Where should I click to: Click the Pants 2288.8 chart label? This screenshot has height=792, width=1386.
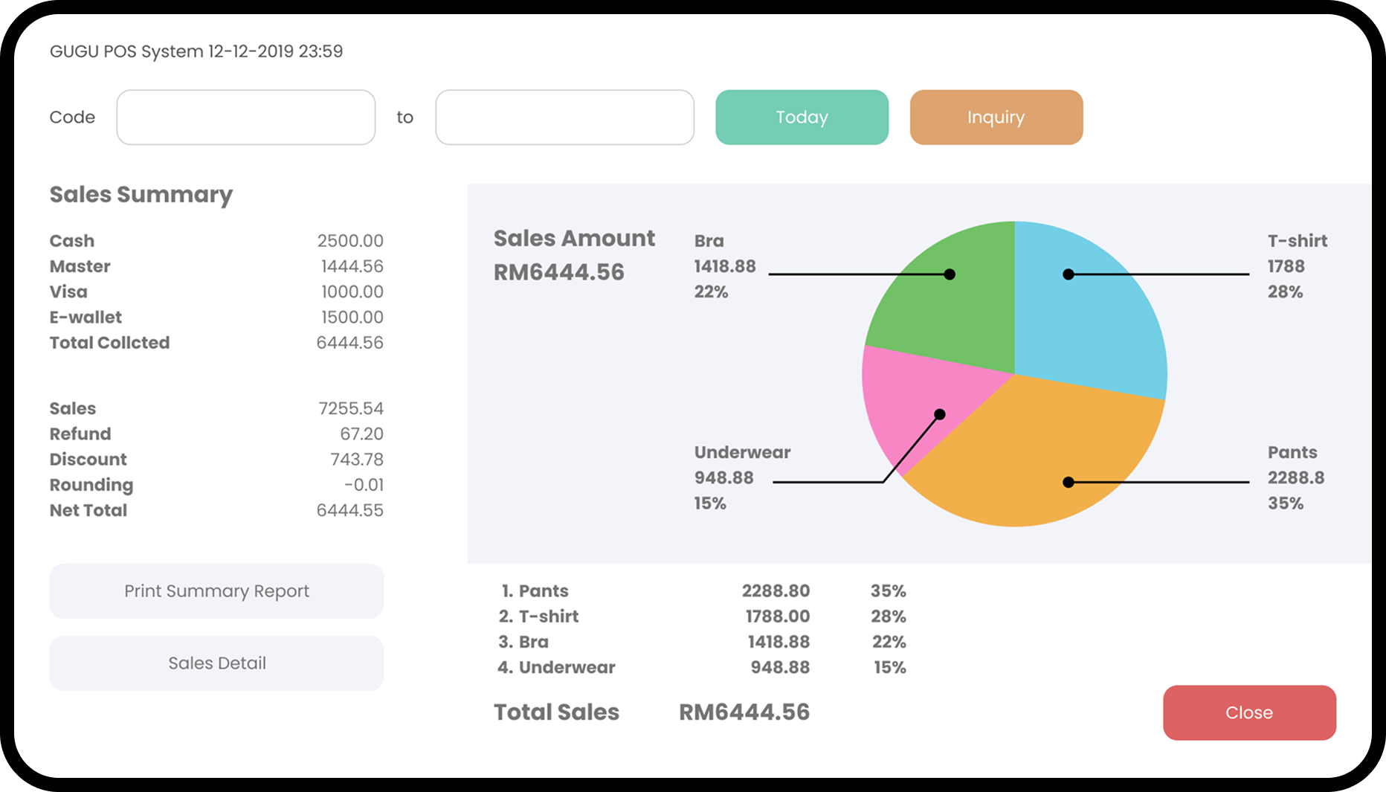tap(1295, 477)
